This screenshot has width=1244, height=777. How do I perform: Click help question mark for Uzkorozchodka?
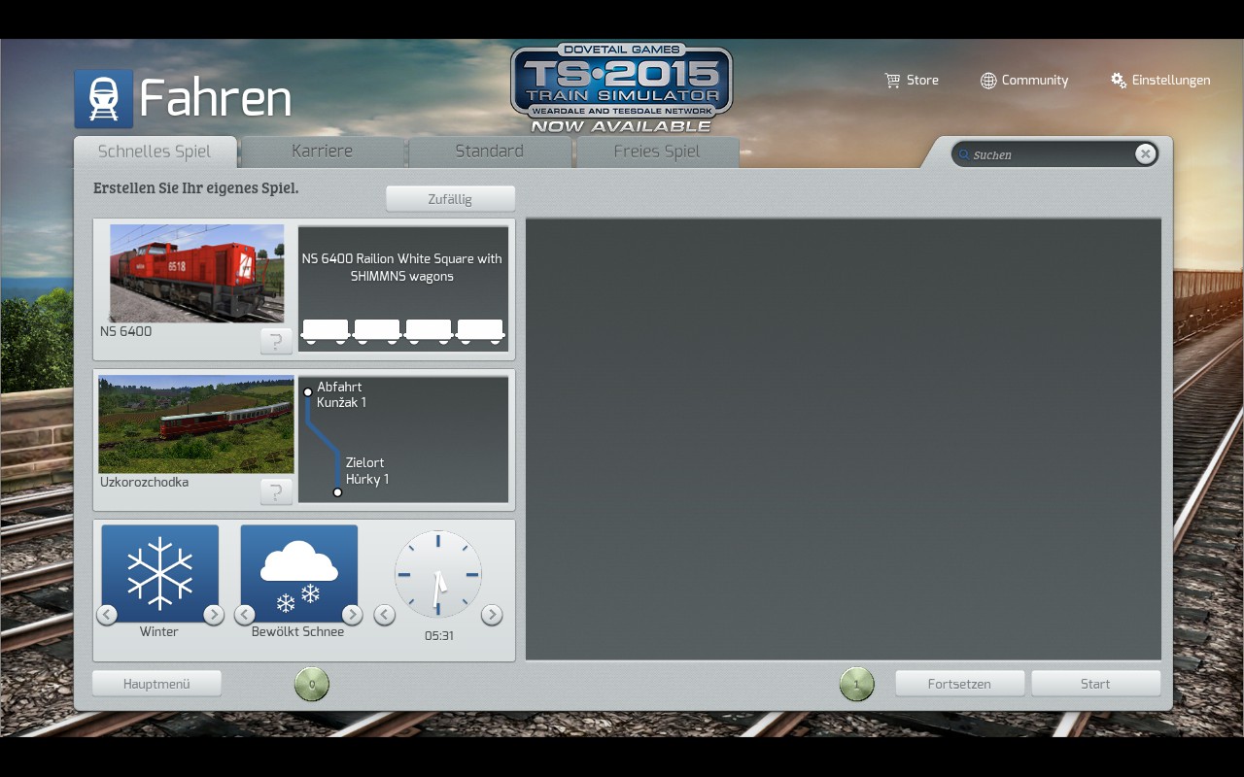click(x=276, y=491)
